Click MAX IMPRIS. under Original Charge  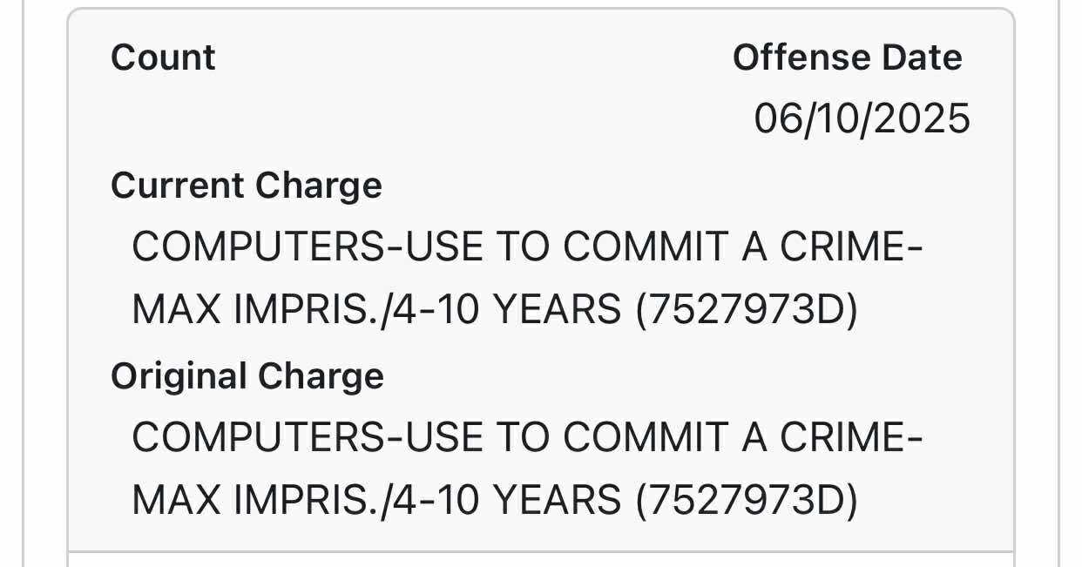256,500
